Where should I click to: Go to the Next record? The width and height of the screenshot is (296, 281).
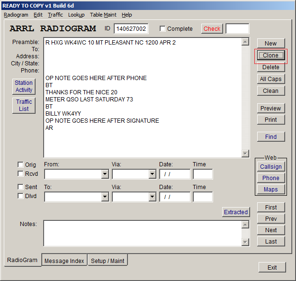click(x=271, y=230)
